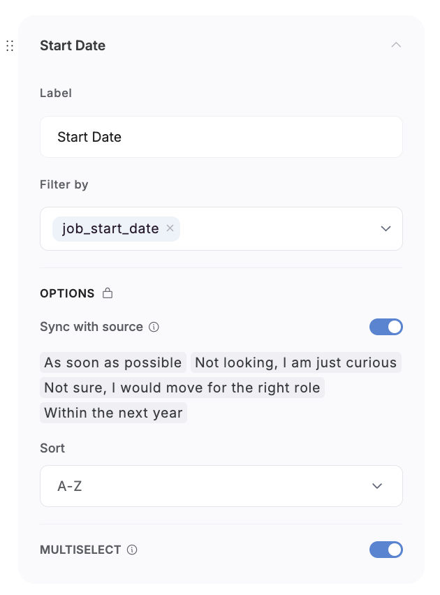Click the Within the next year option
Image resolution: width=440 pixels, height=595 pixels.
click(x=113, y=413)
